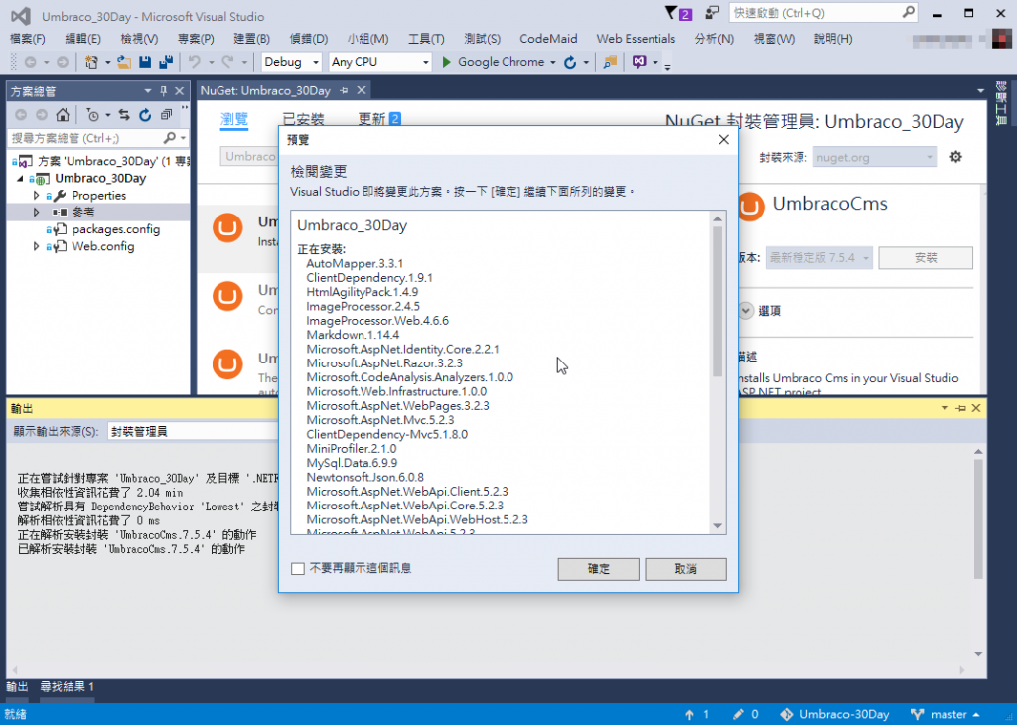
Task: Select packages.config in Solution Explorer
Action: coord(115,229)
